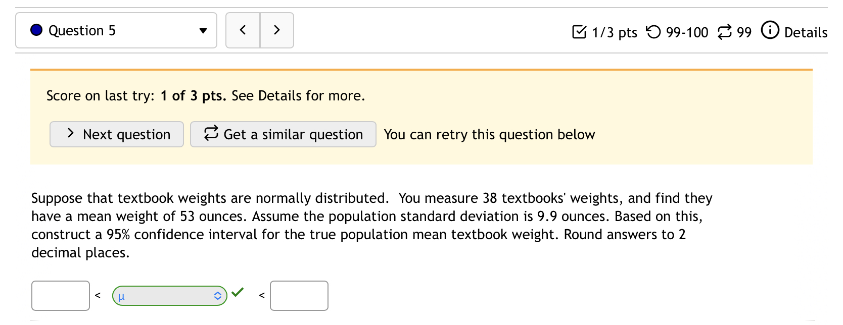Click the refresh icon in Get a similar question
Image resolution: width=843 pixels, height=325 pixels.
210,134
